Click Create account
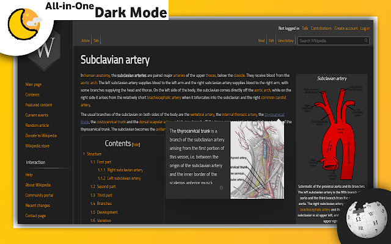The width and height of the screenshot is (391, 244). [346, 29]
